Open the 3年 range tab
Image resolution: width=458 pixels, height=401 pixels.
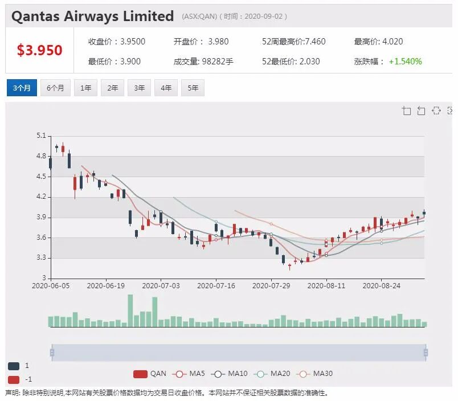pyautogui.click(x=140, y=88)
